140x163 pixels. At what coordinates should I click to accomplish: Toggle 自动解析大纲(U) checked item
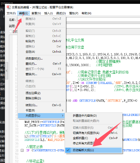pos(93,150)
